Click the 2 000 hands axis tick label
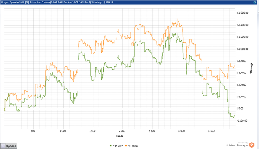259x149 pixels. click(122, 131)
